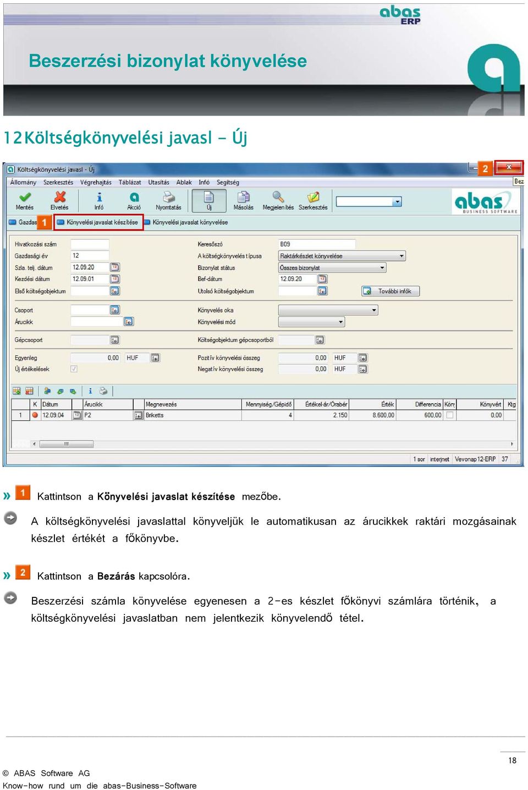528x790 pixels.
Task: Click the Megnevezés column header
Action: coord(193,404)
